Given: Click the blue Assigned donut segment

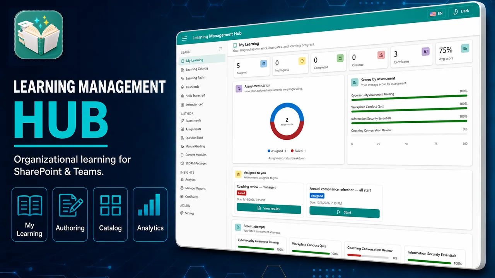Looking at the screenshot, I should 287,105.
